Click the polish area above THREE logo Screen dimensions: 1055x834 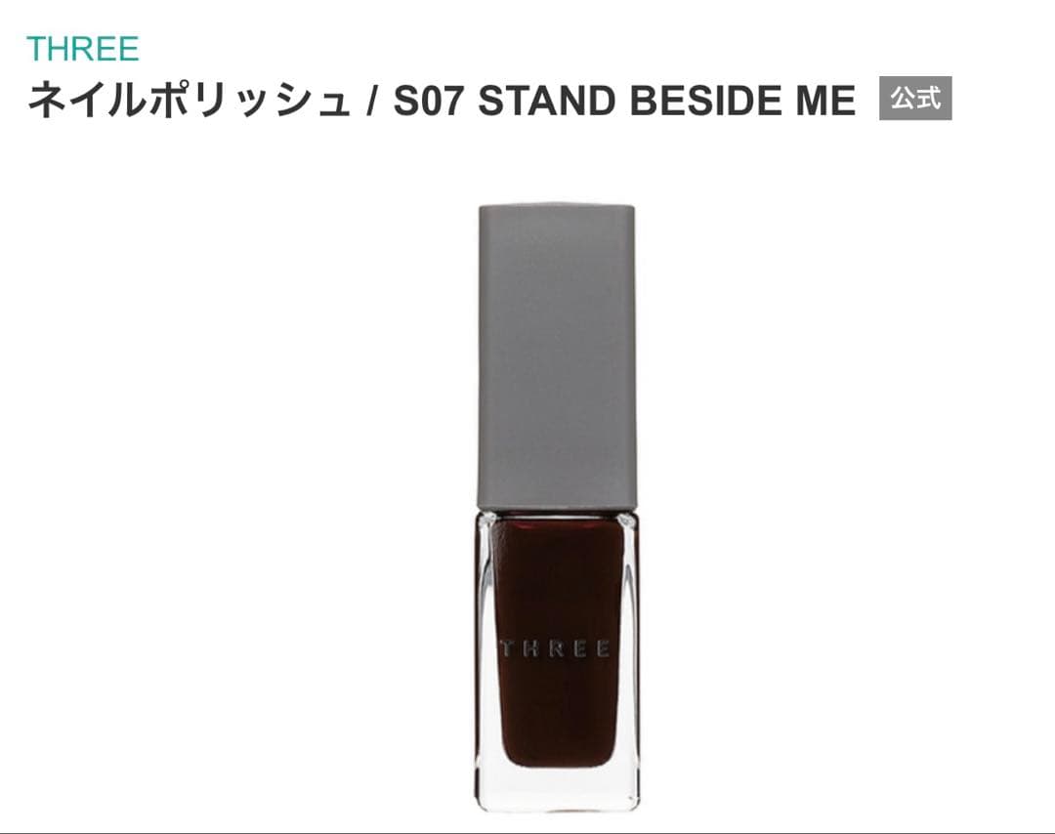coord(557,578)
